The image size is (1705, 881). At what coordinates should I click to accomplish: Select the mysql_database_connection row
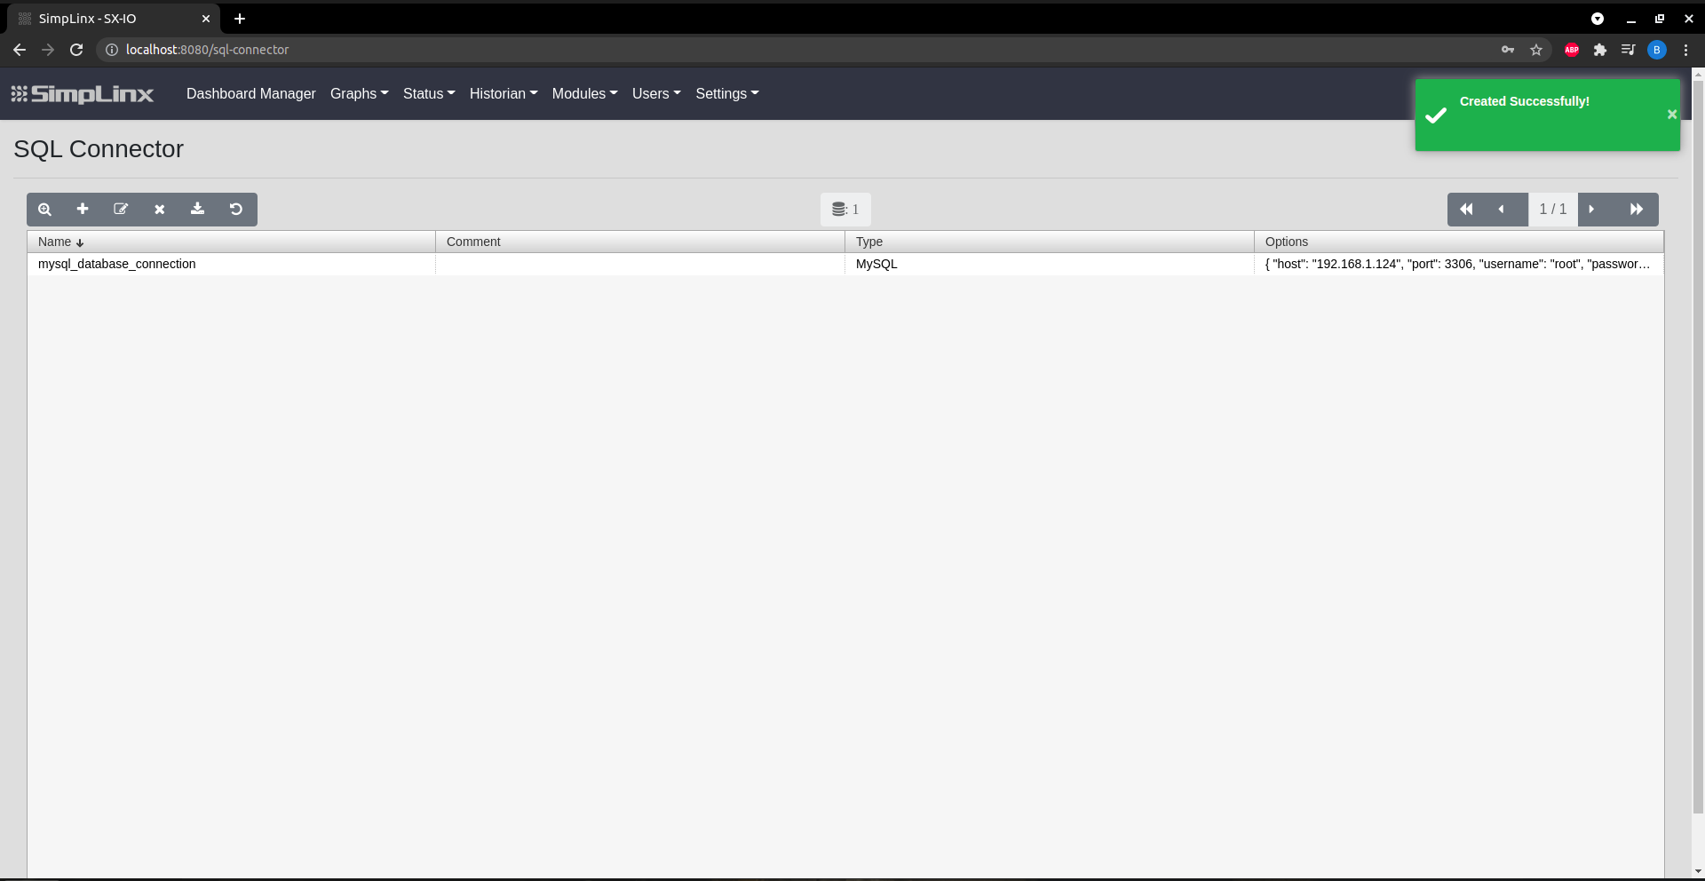(x=116, y=264)
